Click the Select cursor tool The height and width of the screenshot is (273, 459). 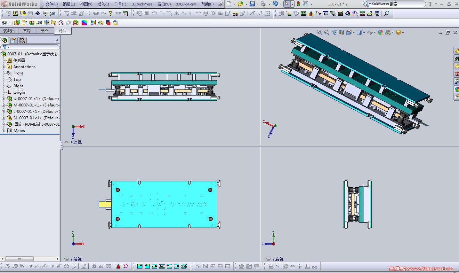click(287, 4)
